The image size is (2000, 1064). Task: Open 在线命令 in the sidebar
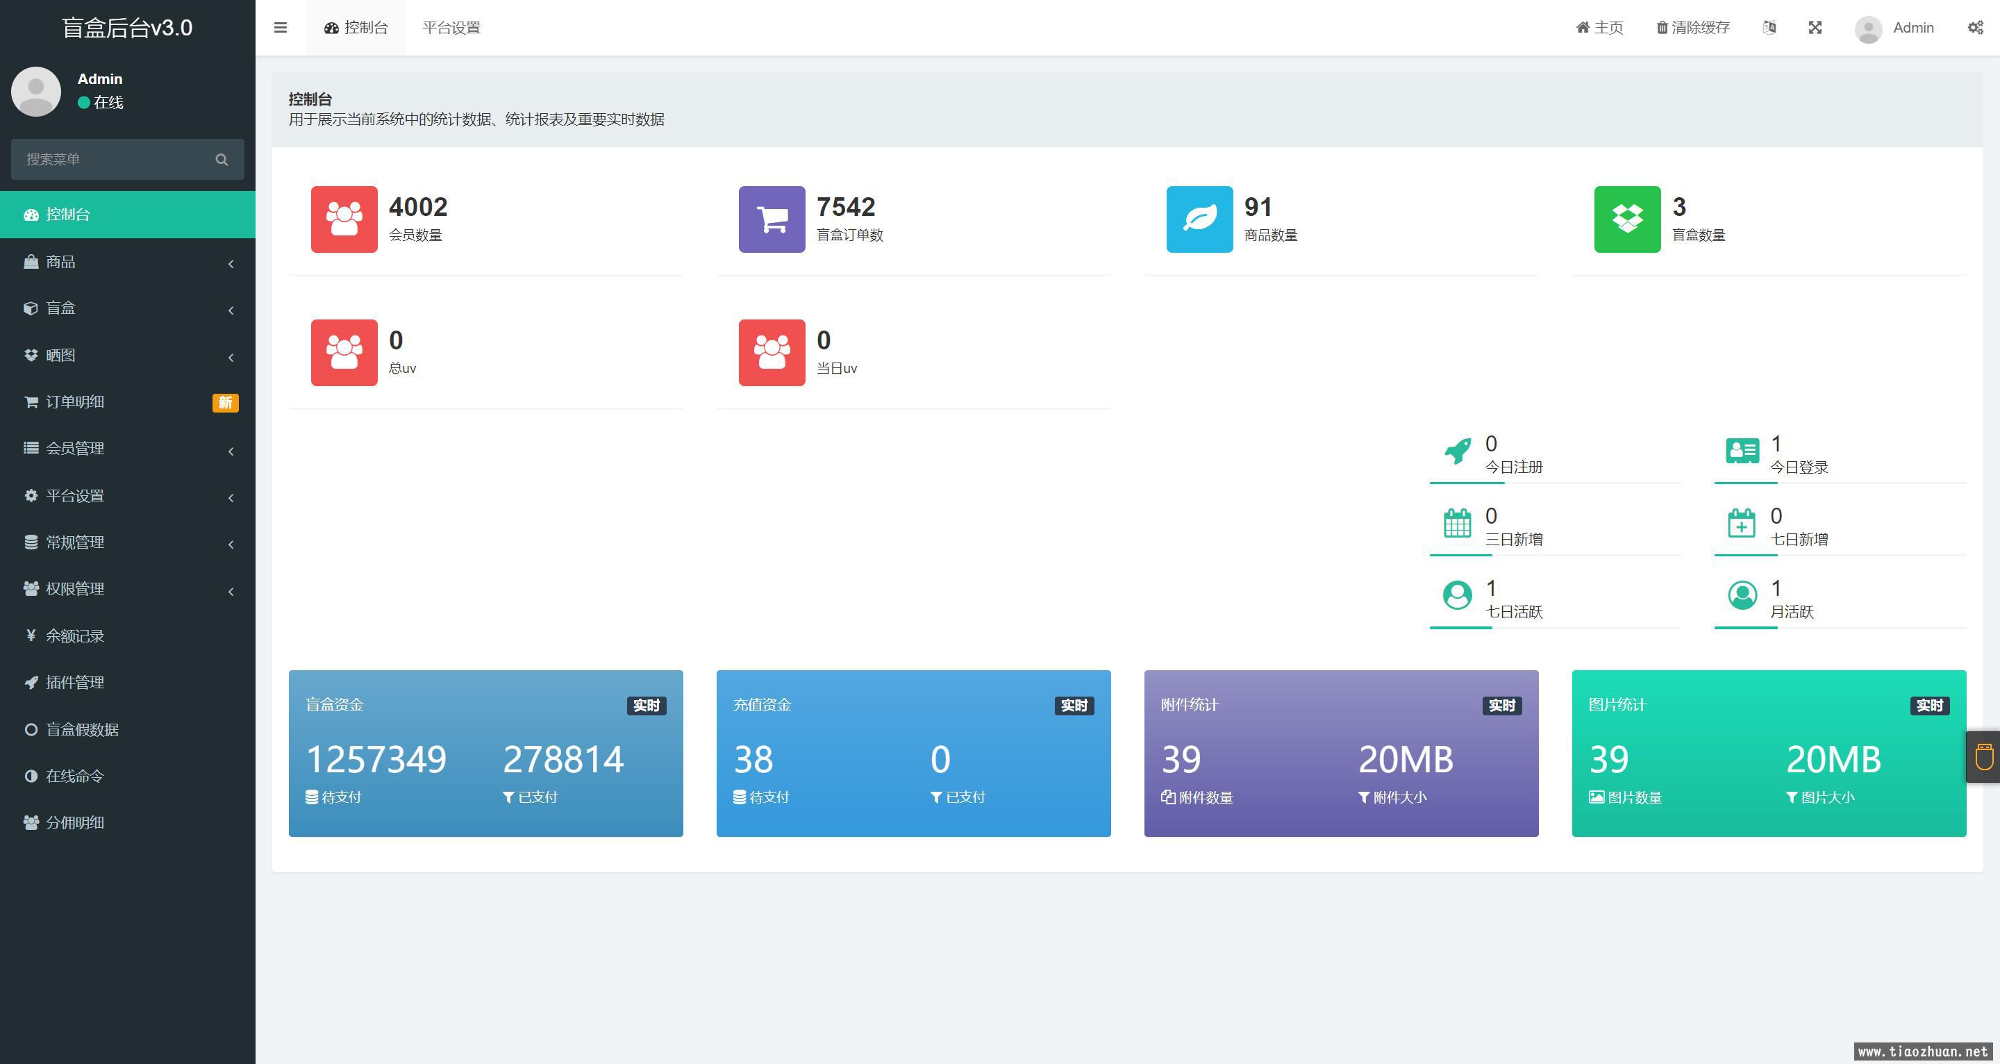pyautogui.click(x=127, y=776)
